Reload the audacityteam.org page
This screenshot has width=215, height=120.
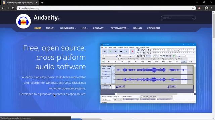[x=13, y=8]
